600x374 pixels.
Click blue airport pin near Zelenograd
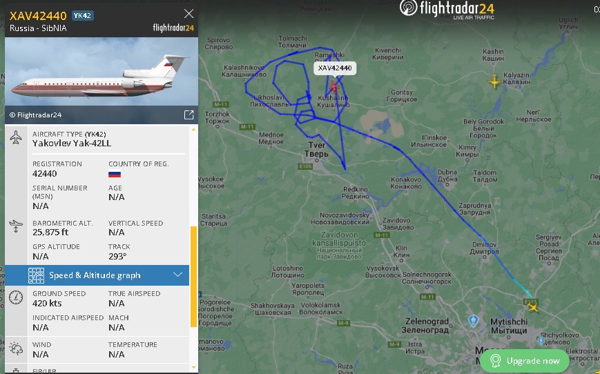pyautogui.click(x=474, y=321)
